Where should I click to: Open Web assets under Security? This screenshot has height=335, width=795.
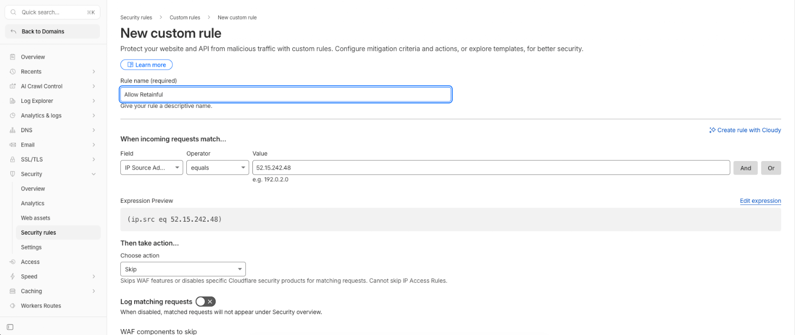(35, 218)
